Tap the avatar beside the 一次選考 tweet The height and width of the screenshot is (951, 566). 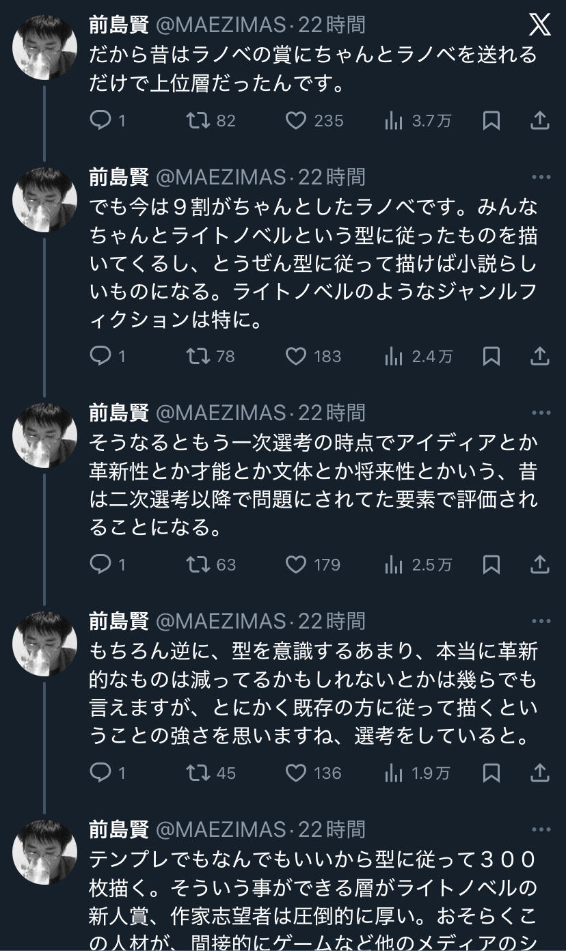coord(45,435)
